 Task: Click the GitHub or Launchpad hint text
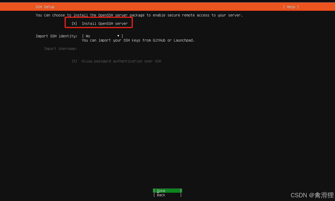(138, 40)
